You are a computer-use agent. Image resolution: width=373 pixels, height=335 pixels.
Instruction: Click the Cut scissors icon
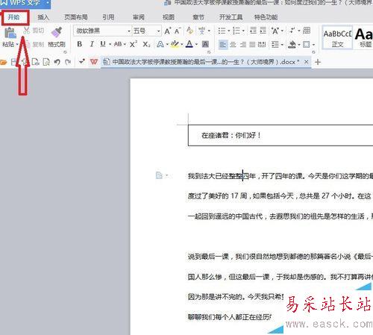(x=26, y=31)
